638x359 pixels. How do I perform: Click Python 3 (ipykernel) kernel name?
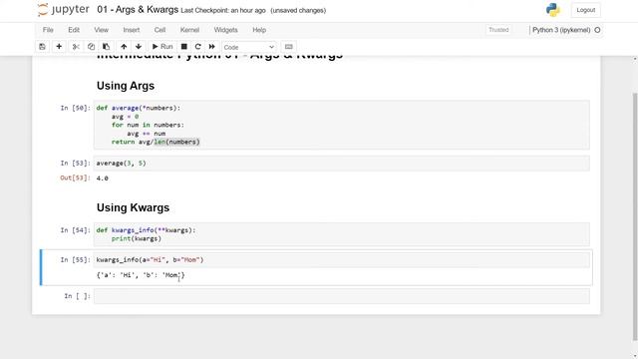[561, 30]
